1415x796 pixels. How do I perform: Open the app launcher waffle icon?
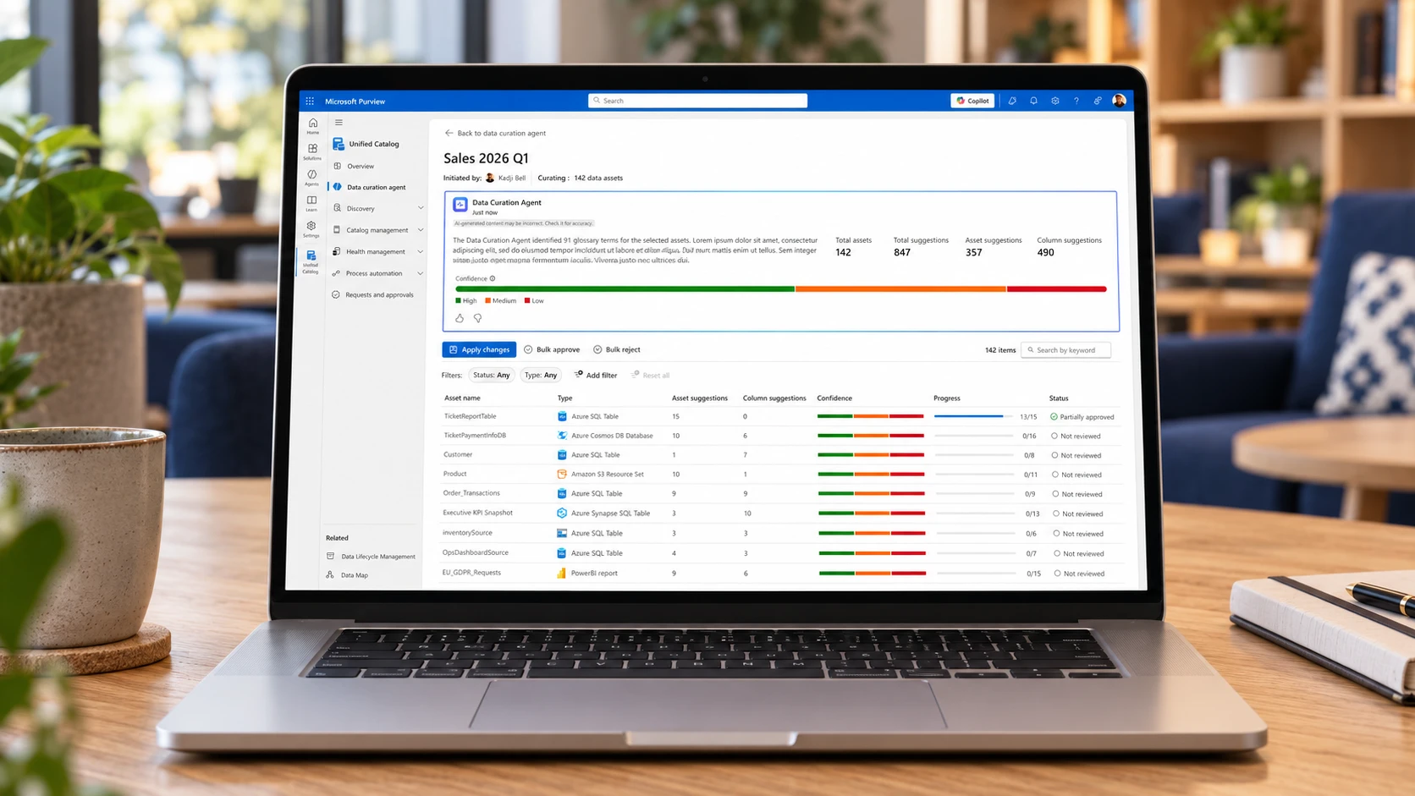pos(310,101)
